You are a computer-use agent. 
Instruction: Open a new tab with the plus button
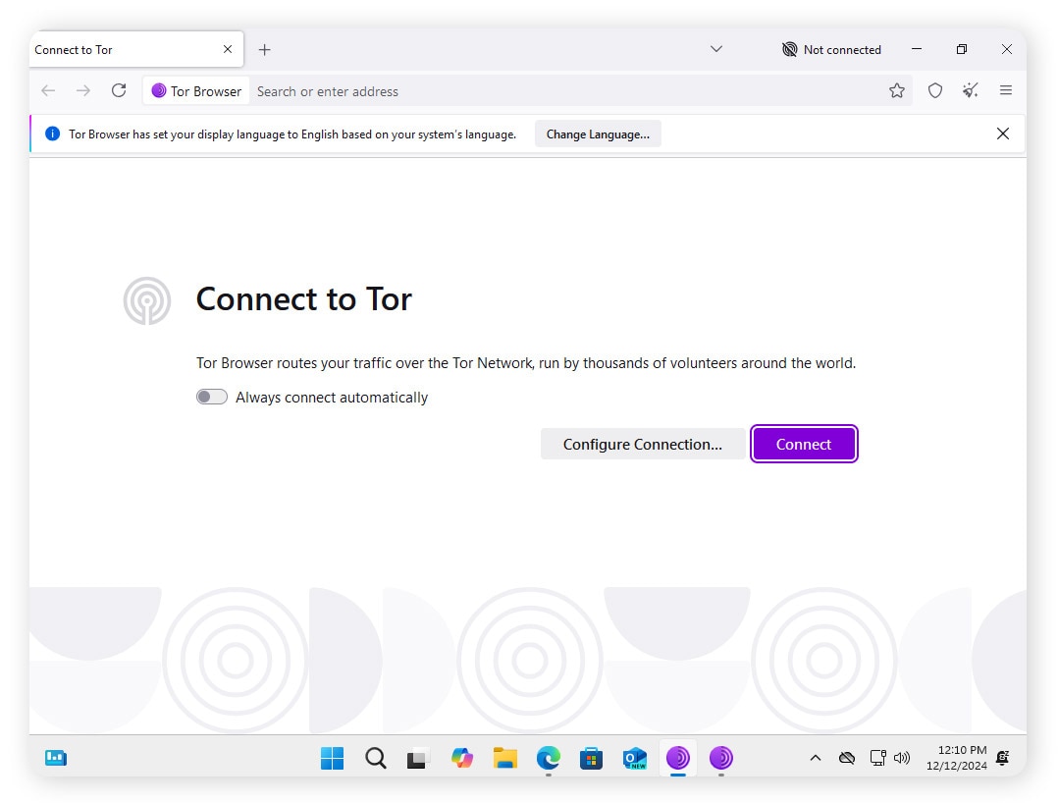[263, 49]
